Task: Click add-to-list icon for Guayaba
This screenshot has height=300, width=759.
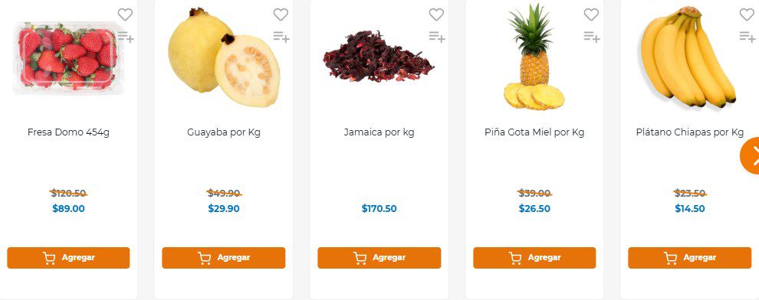Action: point(281,37)
